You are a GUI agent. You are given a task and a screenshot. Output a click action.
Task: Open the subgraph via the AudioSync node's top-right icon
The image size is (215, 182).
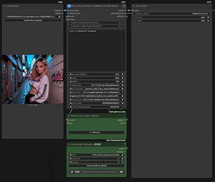[x=124, y=6]
